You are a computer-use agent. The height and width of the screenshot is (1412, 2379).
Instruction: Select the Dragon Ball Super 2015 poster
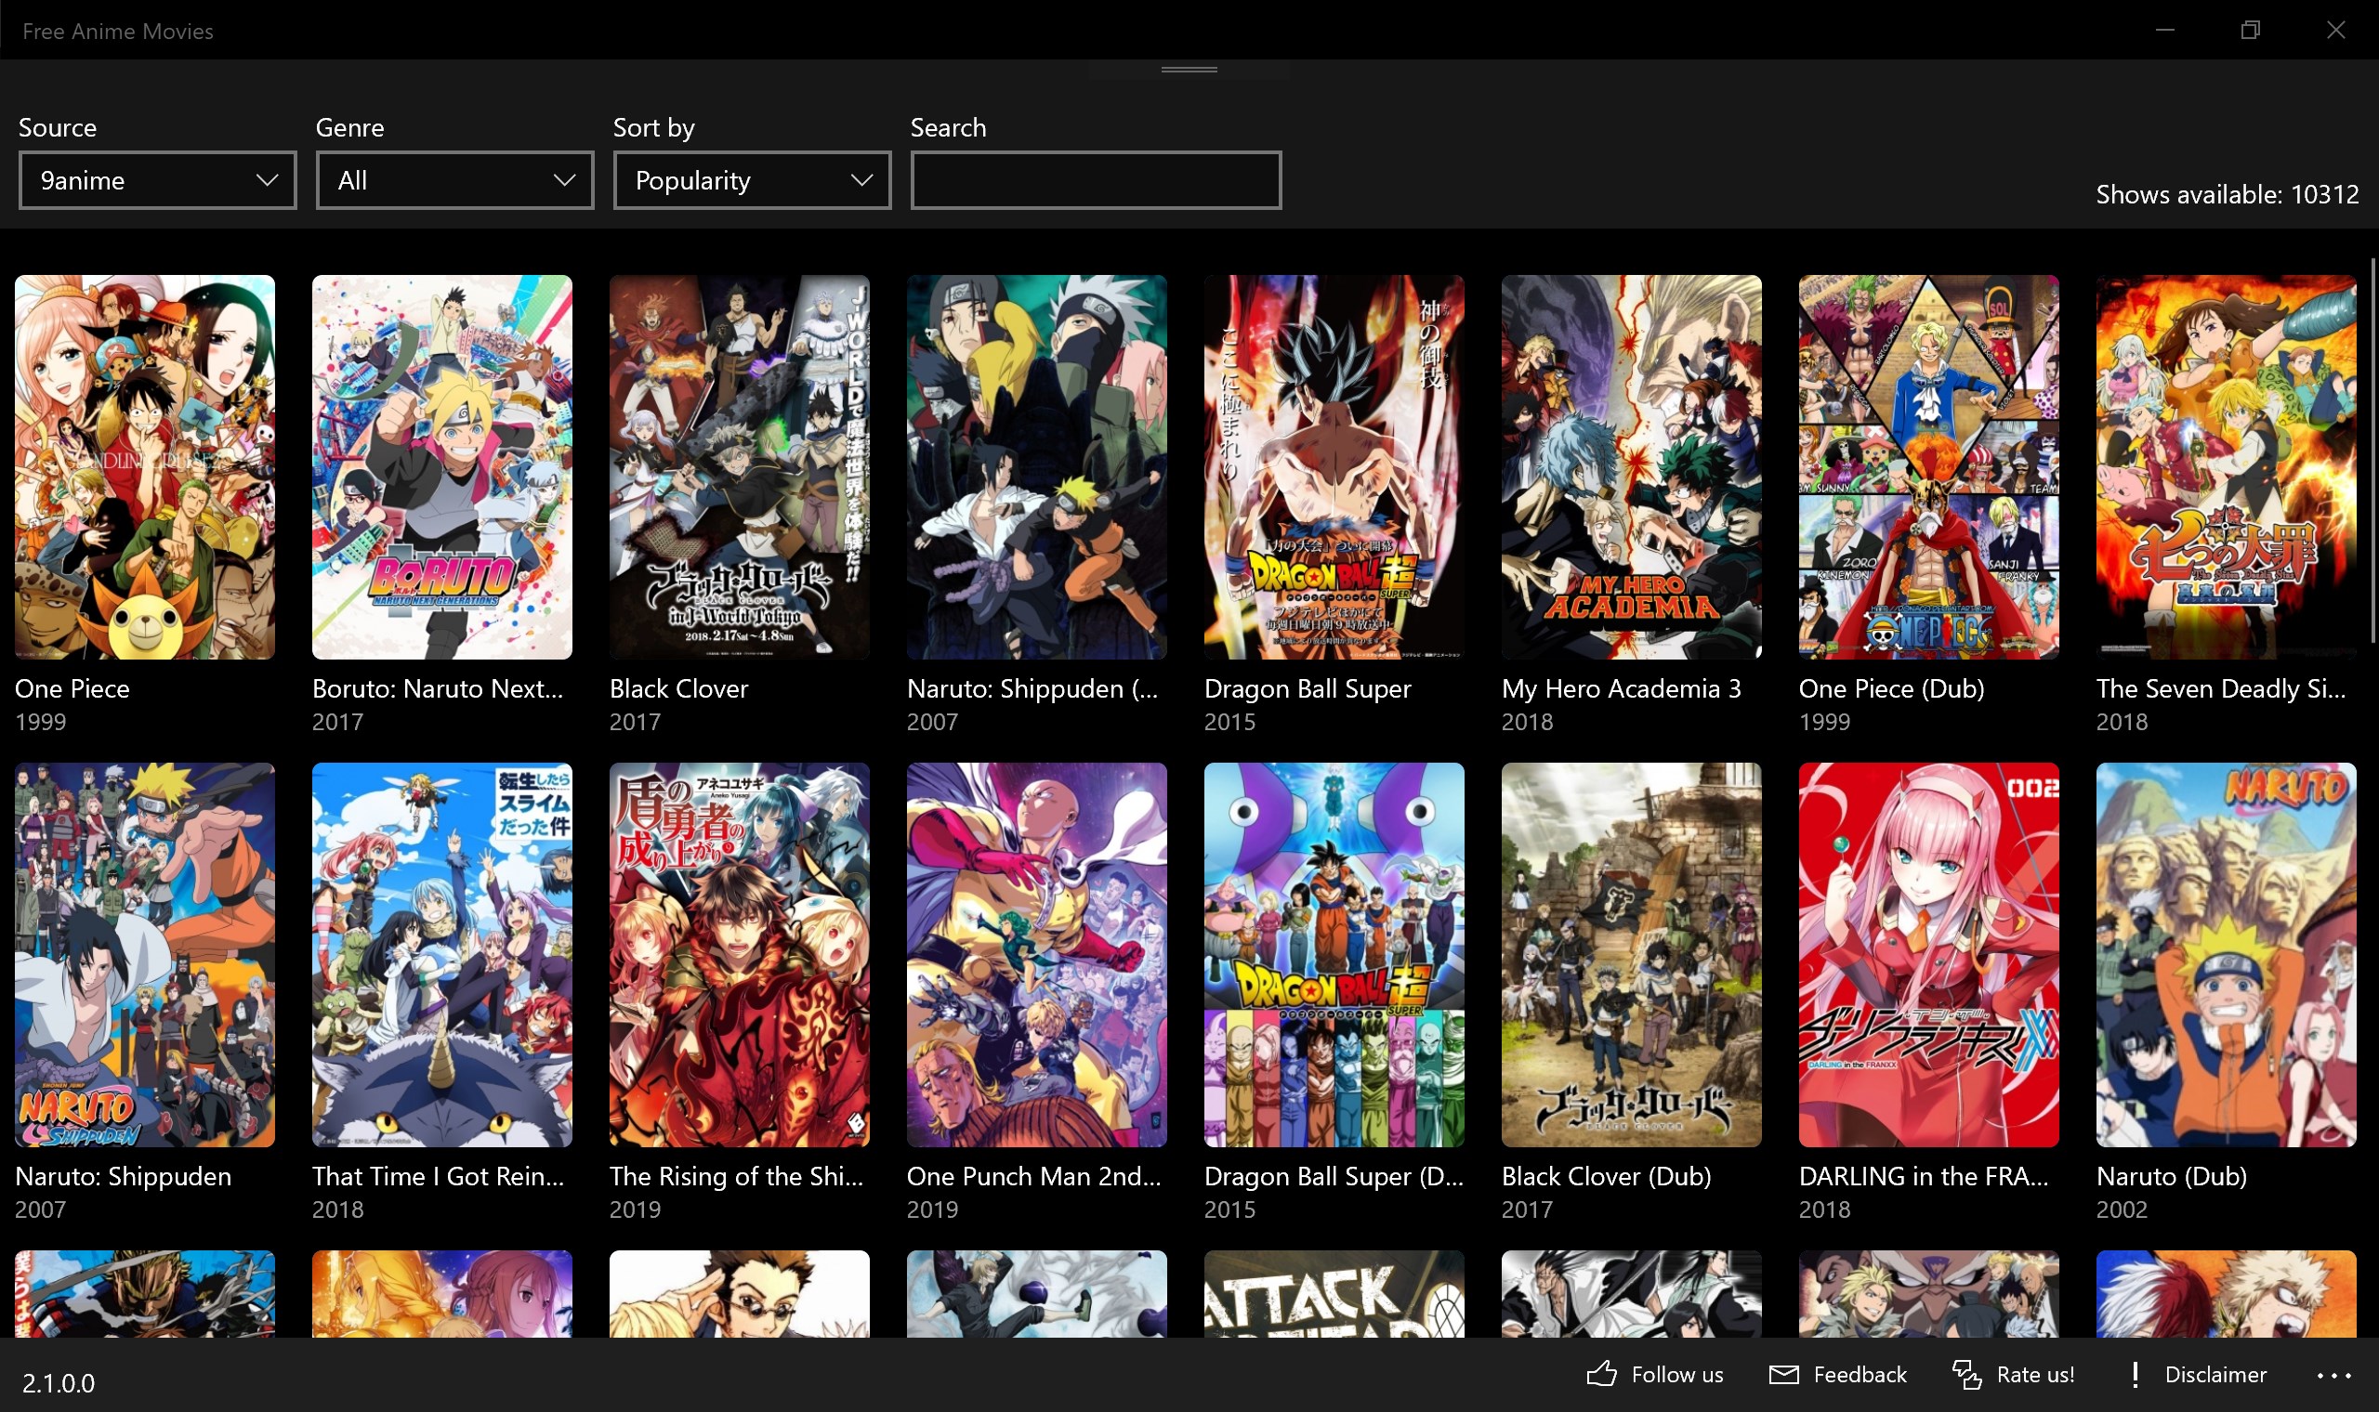point(1334,467)
